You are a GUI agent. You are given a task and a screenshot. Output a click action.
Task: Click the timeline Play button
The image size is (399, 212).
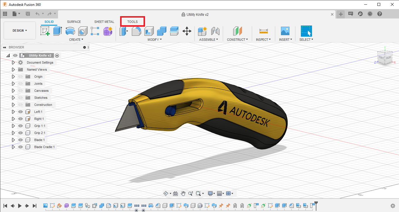20,206
